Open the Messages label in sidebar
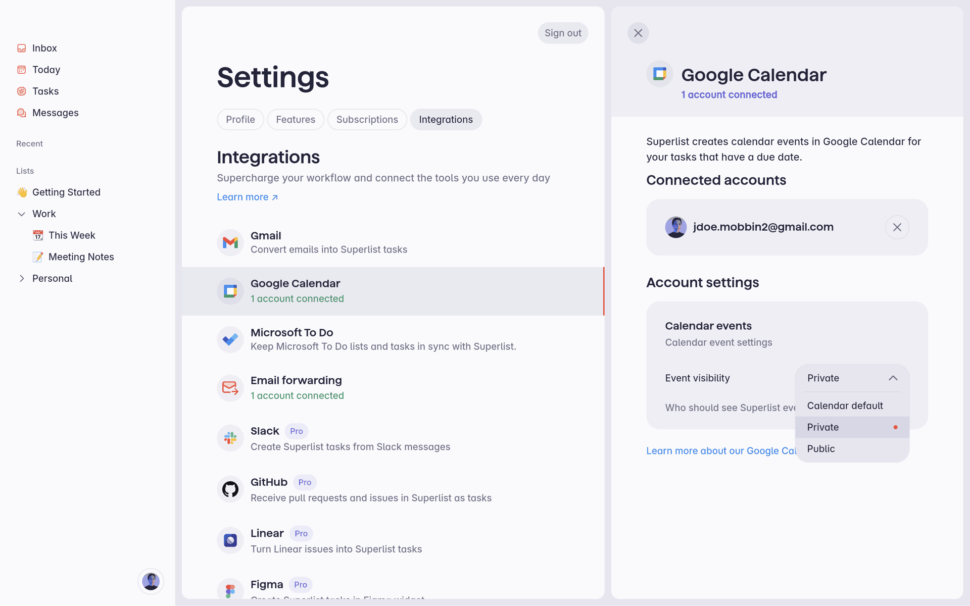Viewport: 970px width, 606px height. tap(56, 113)
